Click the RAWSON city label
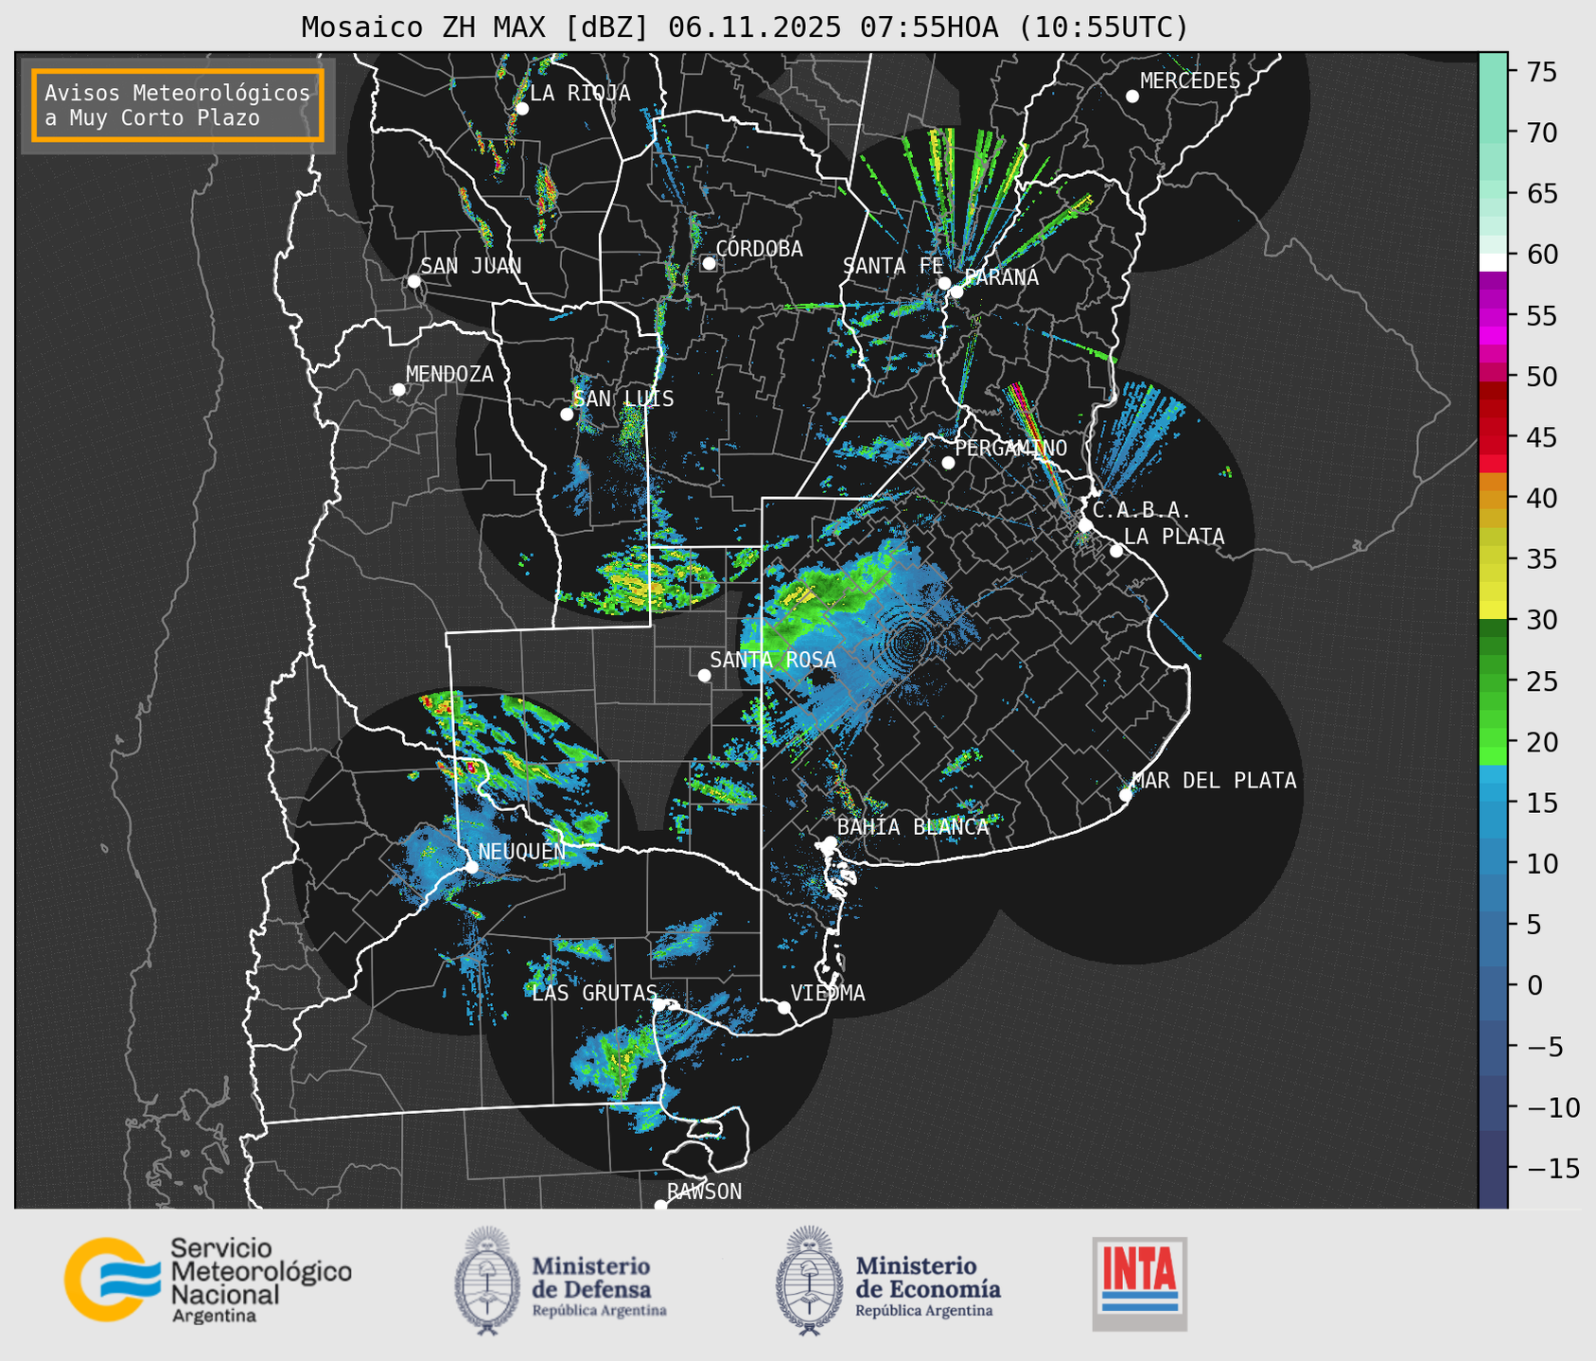 pyautogui.click(x=704, y=1192)
